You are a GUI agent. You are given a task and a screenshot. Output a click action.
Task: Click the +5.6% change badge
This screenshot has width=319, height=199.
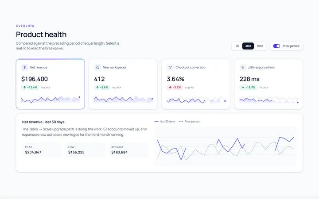point(102,88)
